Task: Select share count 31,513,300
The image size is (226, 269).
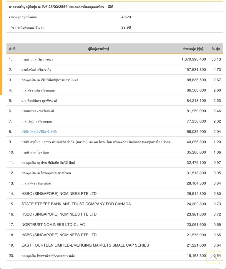Action: [x=196, y=173]
